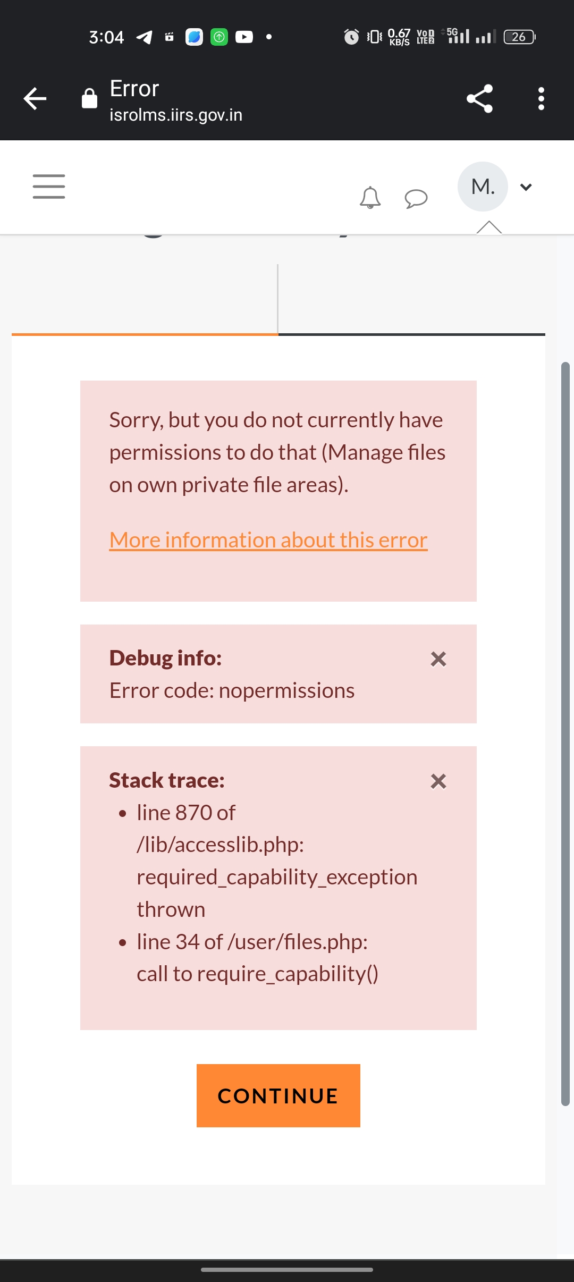Click the page vertical scrollbar
Image resolution: width=574 pixels, height=1282 pixels.
(565, 733)
